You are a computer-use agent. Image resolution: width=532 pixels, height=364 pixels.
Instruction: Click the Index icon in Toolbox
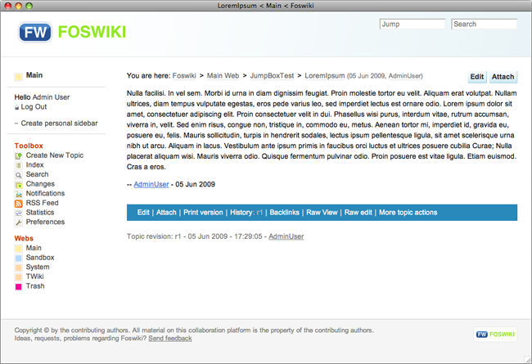coord(19,165)
